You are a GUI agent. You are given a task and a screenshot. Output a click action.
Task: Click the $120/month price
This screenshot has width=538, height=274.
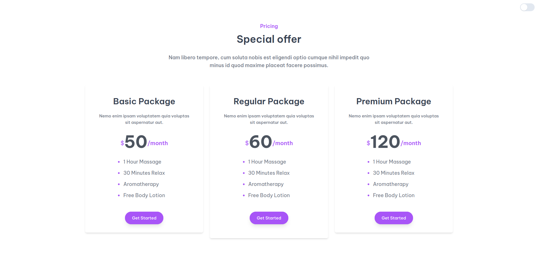(393, 142)
